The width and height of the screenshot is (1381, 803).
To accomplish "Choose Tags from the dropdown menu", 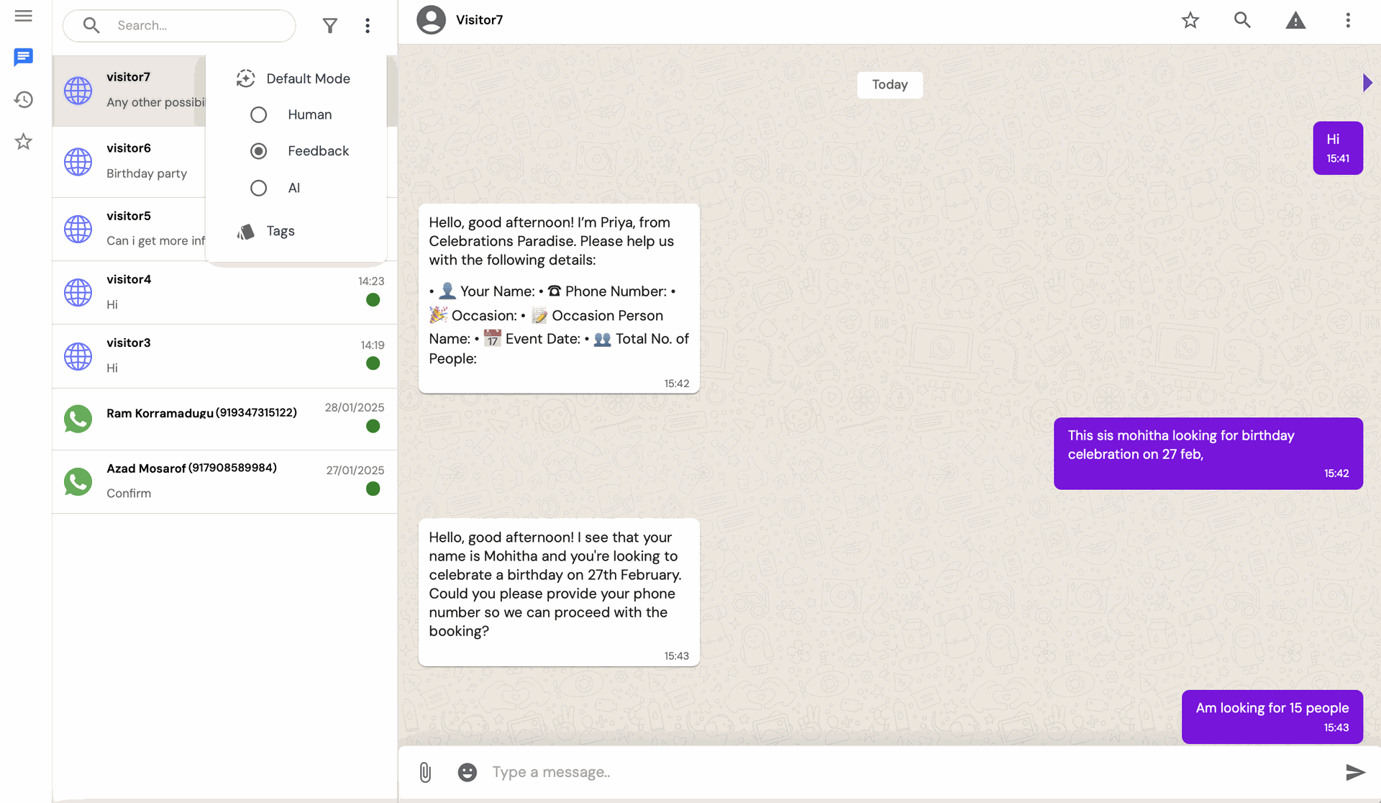I will pyautogui.click(x=280, y=231).
